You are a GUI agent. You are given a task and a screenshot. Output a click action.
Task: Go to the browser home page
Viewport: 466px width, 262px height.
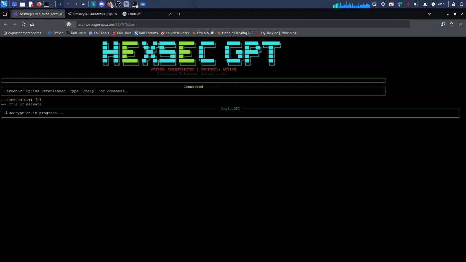point(32,24)
